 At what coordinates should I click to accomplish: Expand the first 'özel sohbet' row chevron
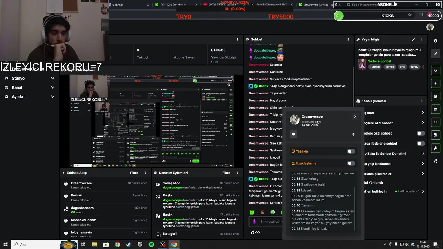tap(423, 123)
